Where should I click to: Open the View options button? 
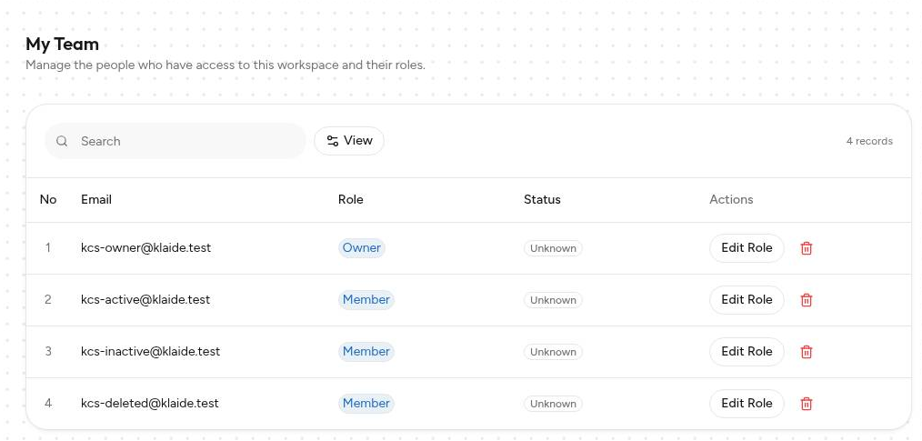(349, 141)
